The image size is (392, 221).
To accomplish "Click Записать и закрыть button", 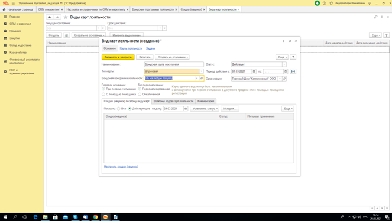I will (118, 57).
